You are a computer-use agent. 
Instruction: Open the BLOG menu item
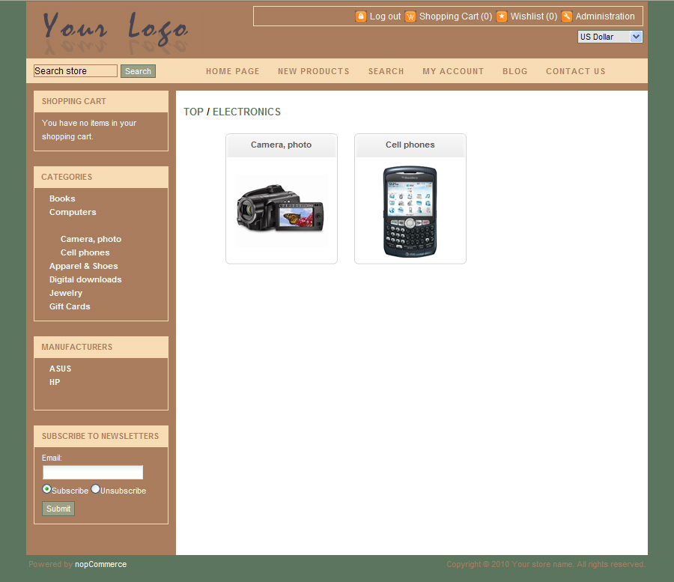515,71
